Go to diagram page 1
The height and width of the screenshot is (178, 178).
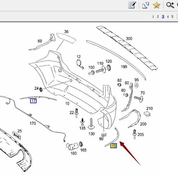tap(153, 17)
